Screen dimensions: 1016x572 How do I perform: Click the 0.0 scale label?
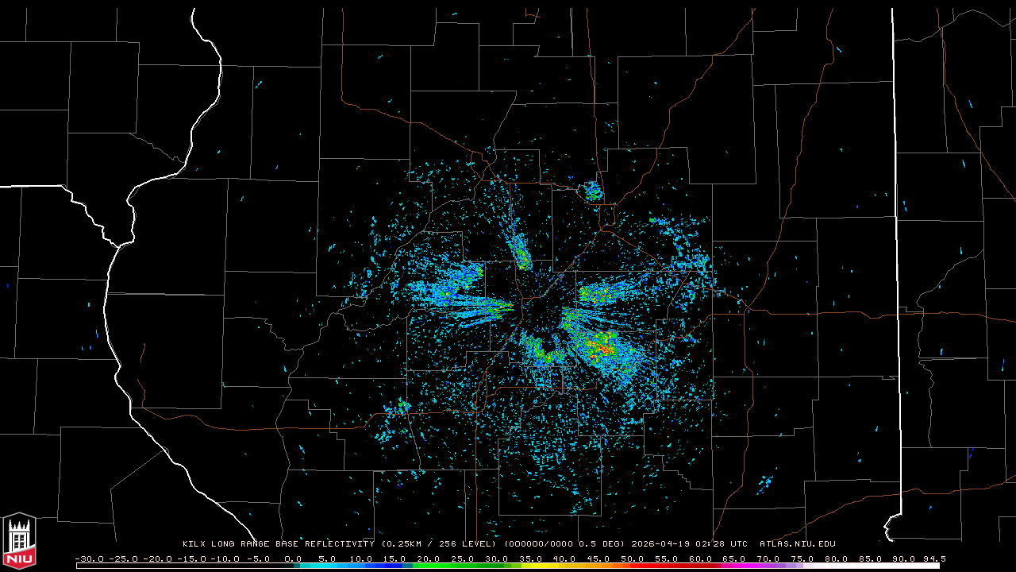click(293, 558)
